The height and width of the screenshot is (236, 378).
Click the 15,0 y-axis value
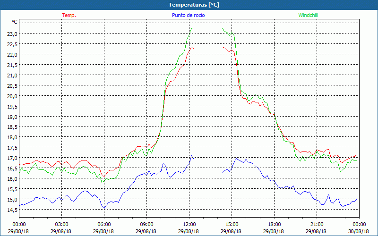coord(12,200)
